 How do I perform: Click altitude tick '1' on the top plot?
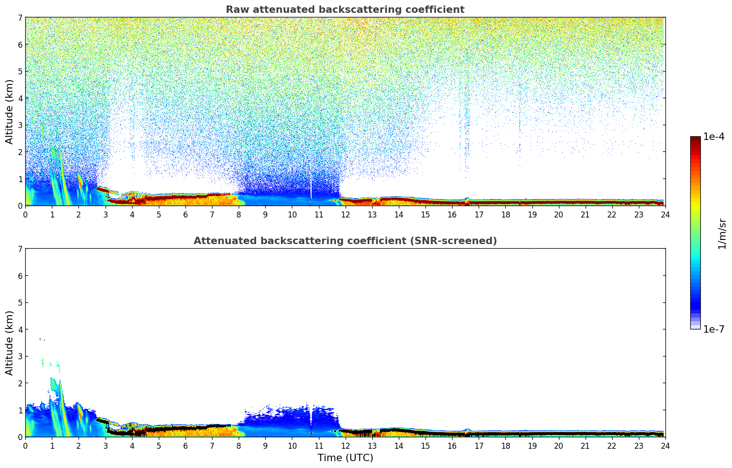20,179
